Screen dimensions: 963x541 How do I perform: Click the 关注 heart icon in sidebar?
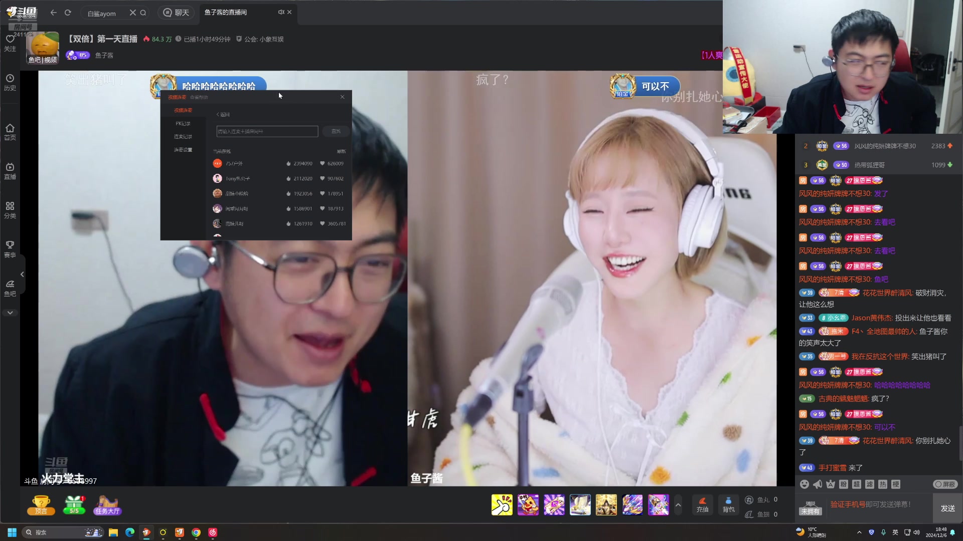click(10, 43)
